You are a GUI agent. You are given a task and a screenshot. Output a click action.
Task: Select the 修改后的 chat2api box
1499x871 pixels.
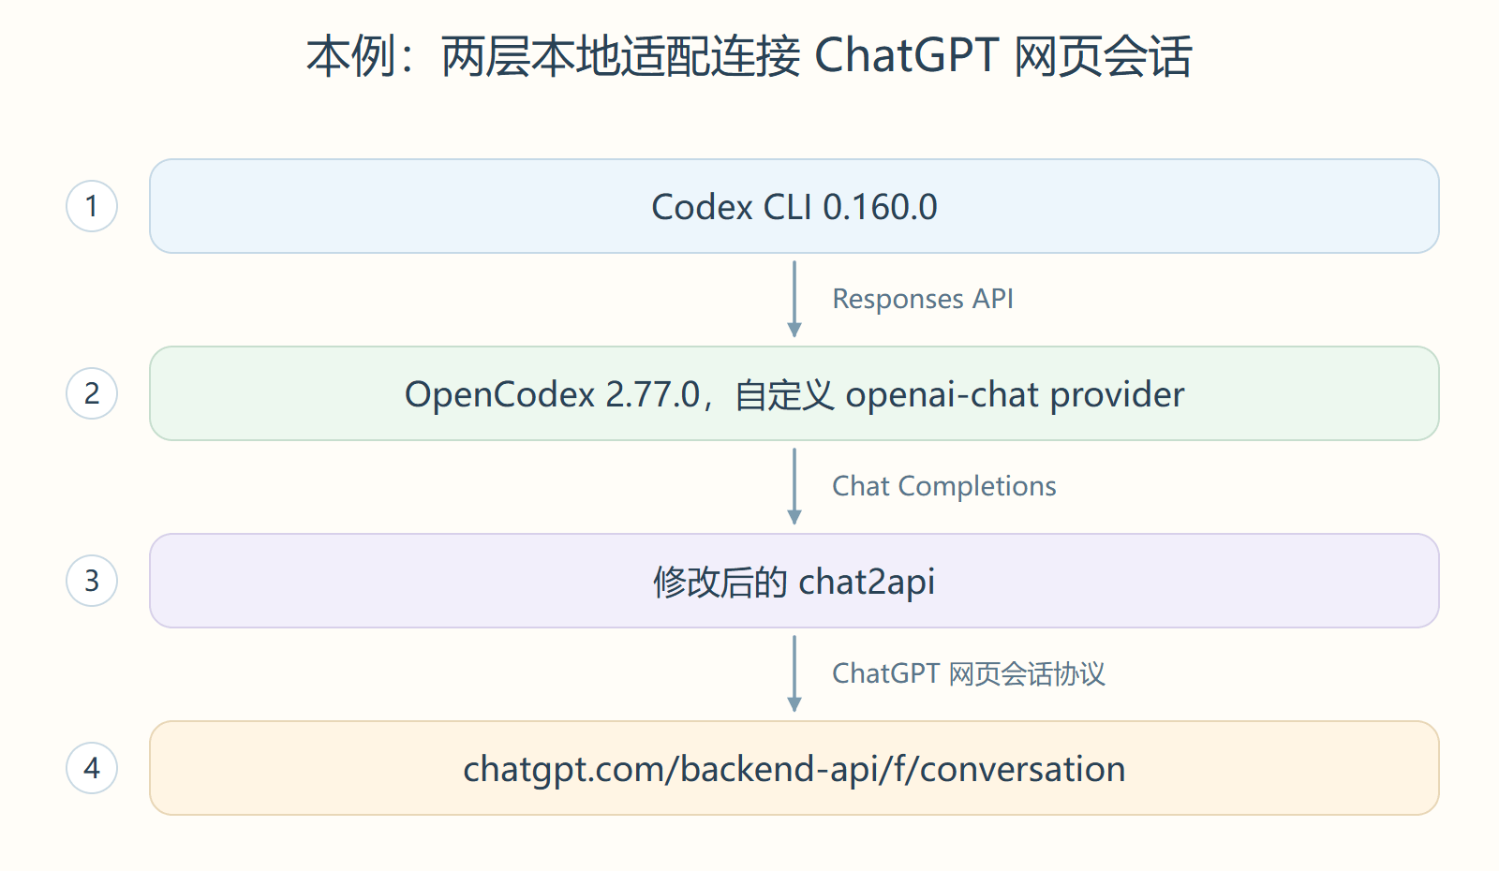tap(794, 581)
